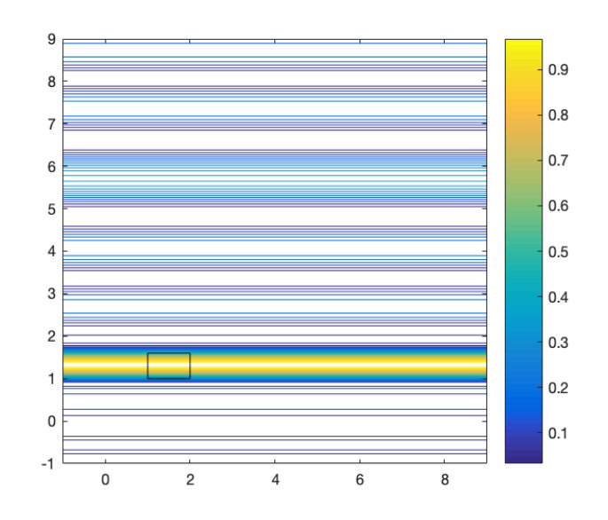Screen dimensions: 608x520
Task: Click the x-axis tick label 8
Action: [x=445, y=480]
